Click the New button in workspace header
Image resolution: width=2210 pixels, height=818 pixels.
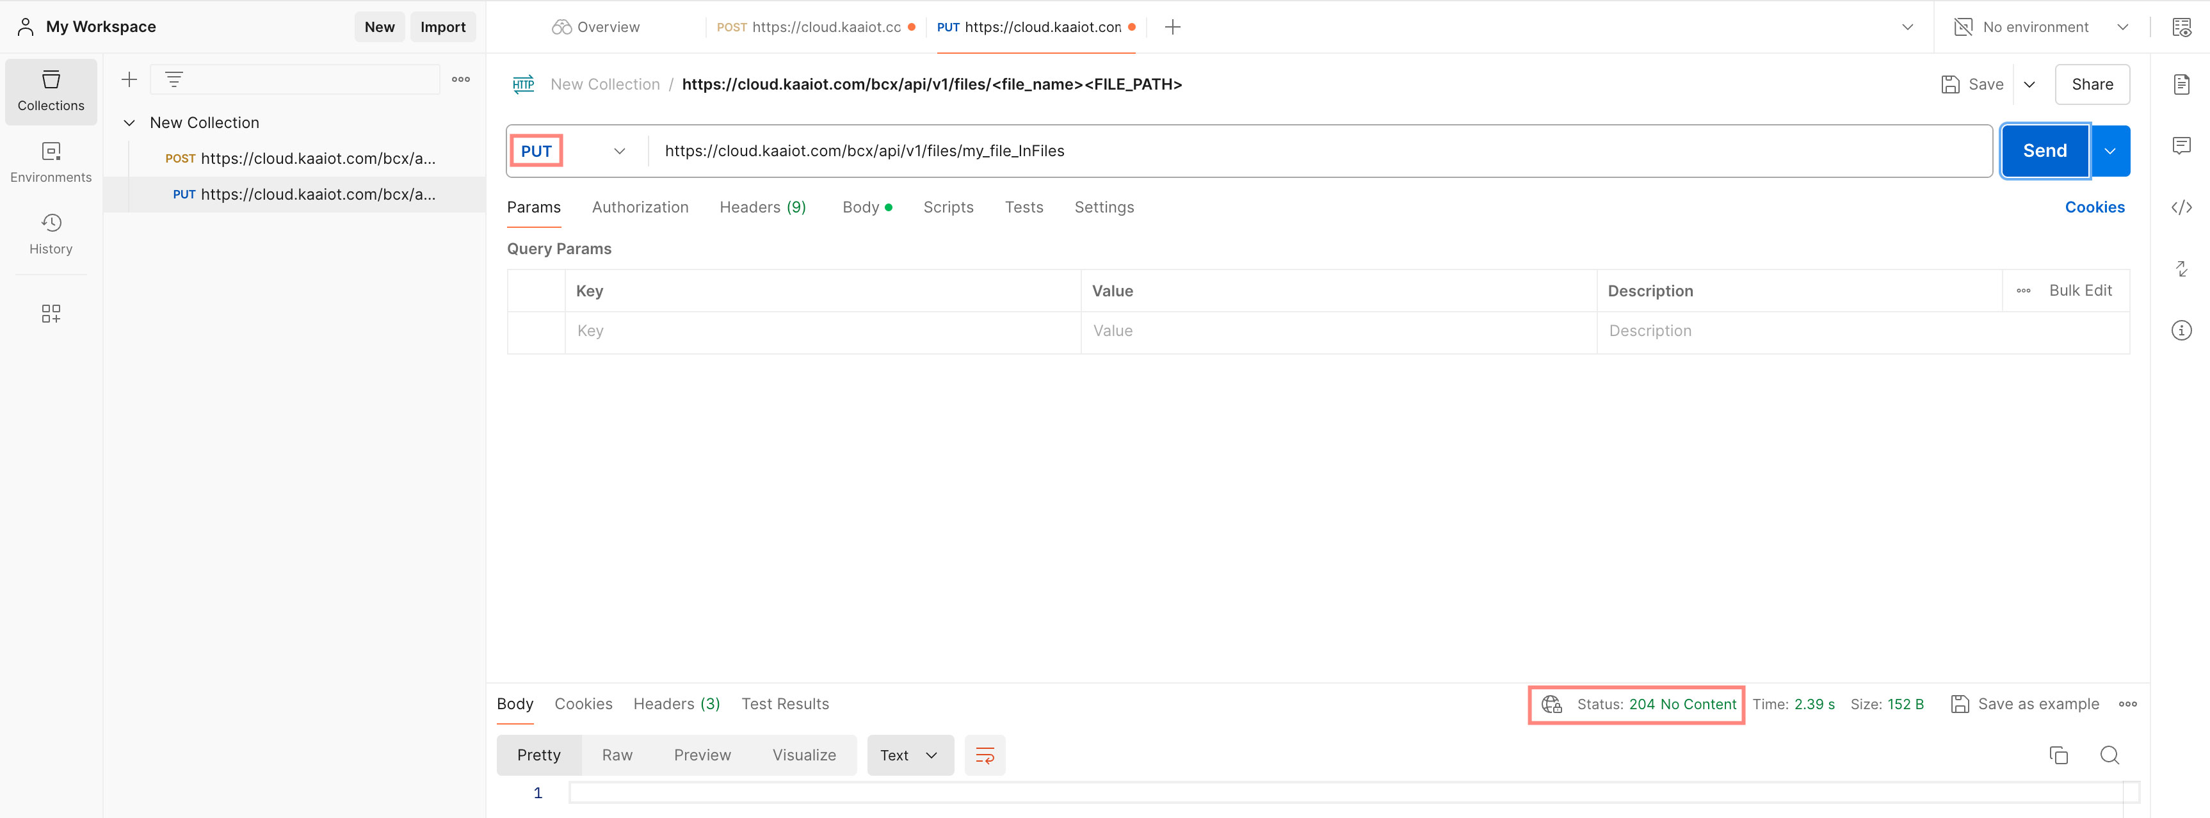tap(379, 27)
